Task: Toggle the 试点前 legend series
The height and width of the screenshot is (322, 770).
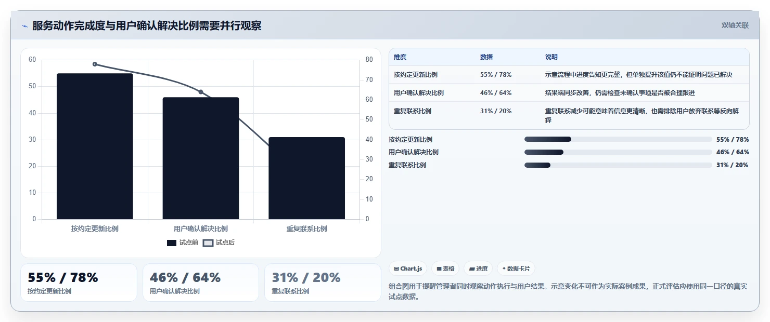Action: pos(183,243)
